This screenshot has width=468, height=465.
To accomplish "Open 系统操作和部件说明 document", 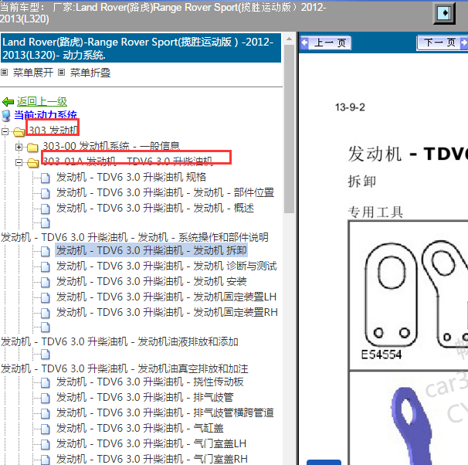I will [134, 237].
